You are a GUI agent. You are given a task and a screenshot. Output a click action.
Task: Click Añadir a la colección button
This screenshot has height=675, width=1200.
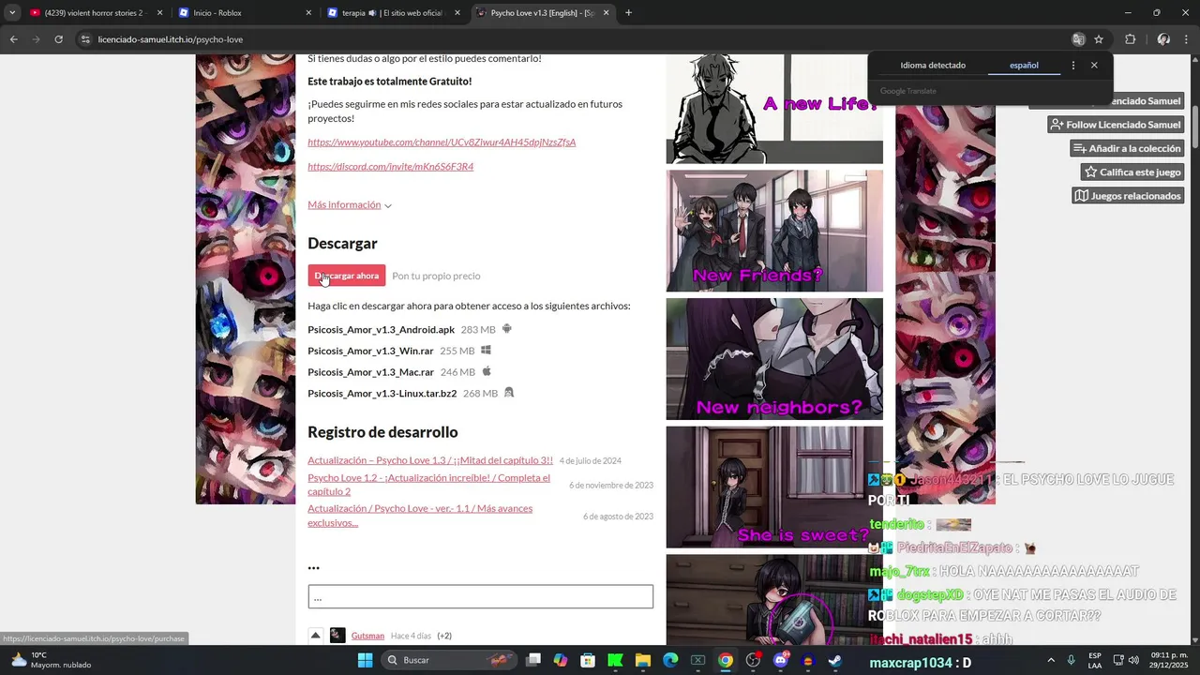(x=1127, y=148)
